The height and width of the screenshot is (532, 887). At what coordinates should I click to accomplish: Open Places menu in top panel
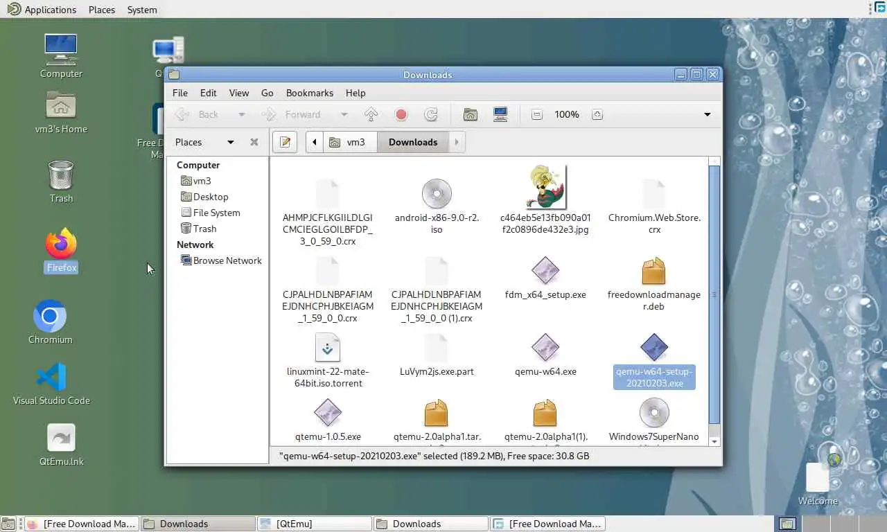102,10
